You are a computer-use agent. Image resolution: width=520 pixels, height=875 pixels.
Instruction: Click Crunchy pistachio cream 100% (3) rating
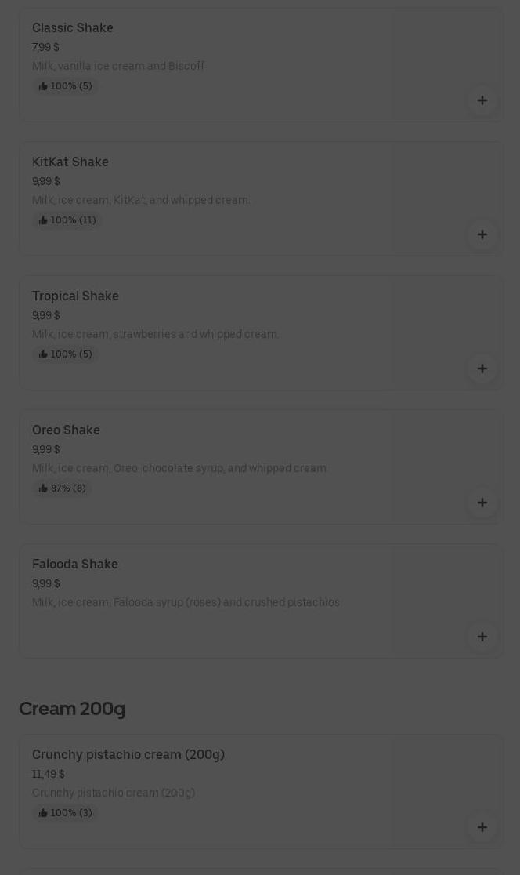(66, 813)
